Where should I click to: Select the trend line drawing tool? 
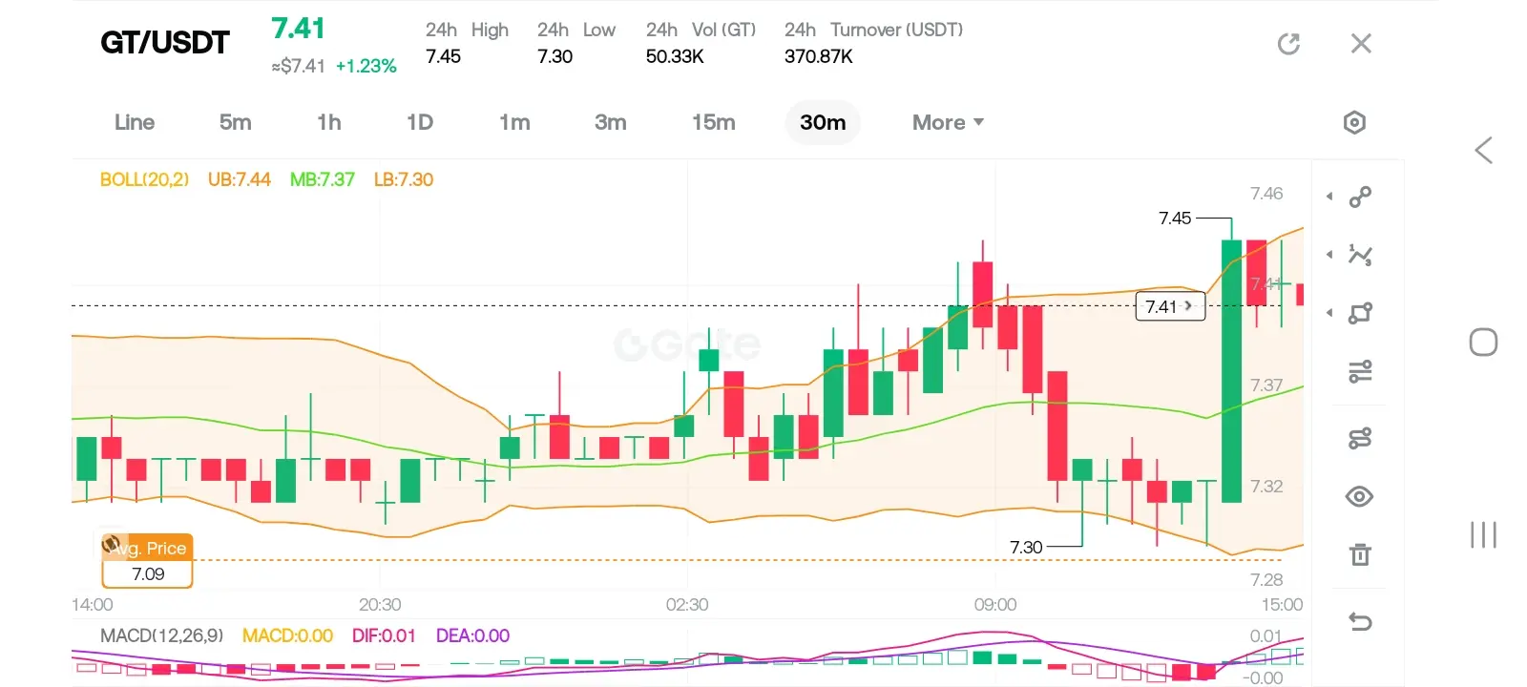[1360, 197]
